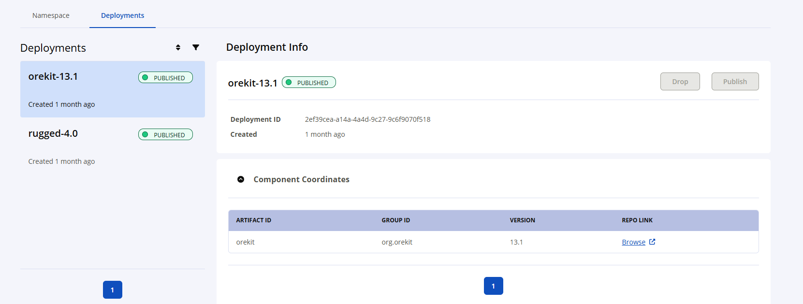Click the ARTIFACT ID column header
The width and height of the screenshot is (803, 304).
254,220
